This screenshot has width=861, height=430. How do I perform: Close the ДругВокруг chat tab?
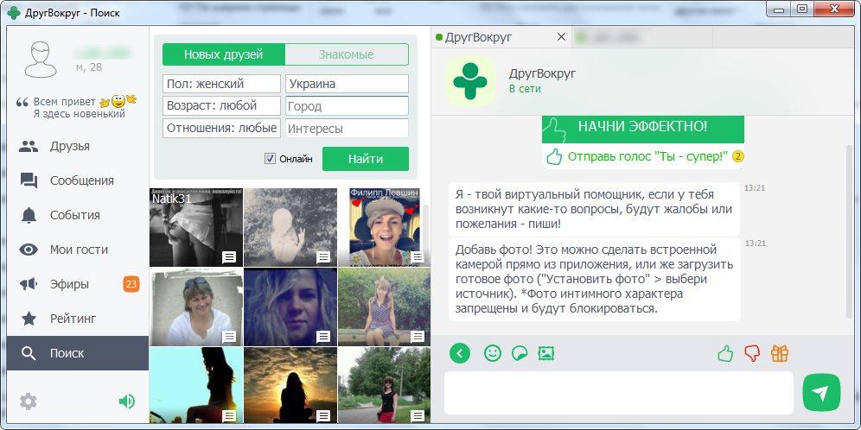(x=561, y=37)
